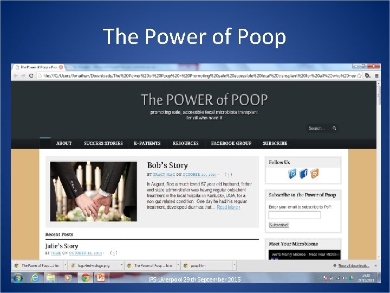
Task: Open first Power of Poop download item
Action: click(x=38, y=266)
